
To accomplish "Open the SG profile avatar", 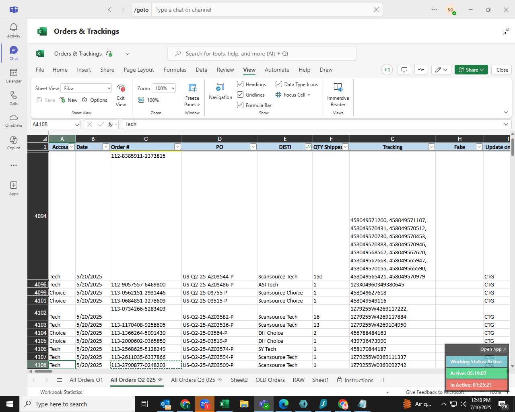I will (451, 10).
